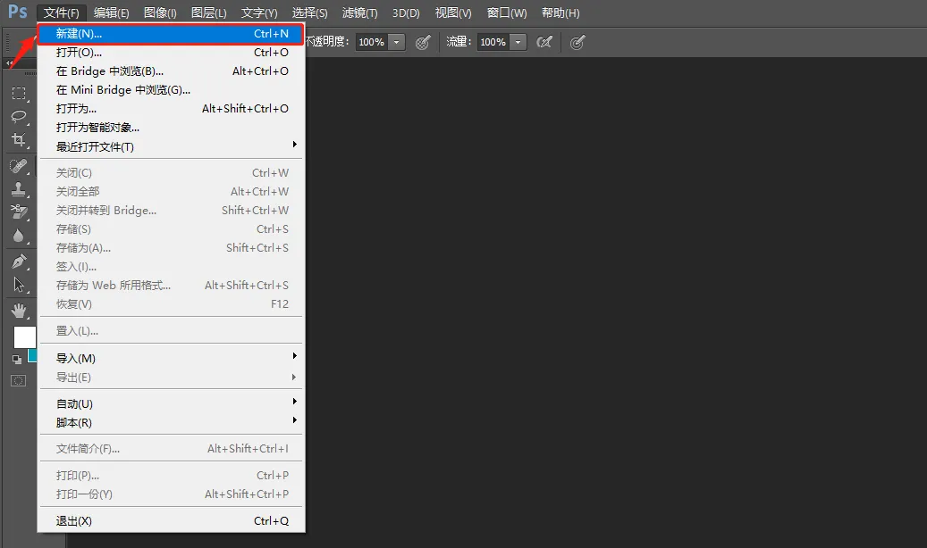Image resolution: width=927 pixels, height=548 pixels.
Task: Choose 新建(N)... from the File menu
Action: tap(172, 34)
